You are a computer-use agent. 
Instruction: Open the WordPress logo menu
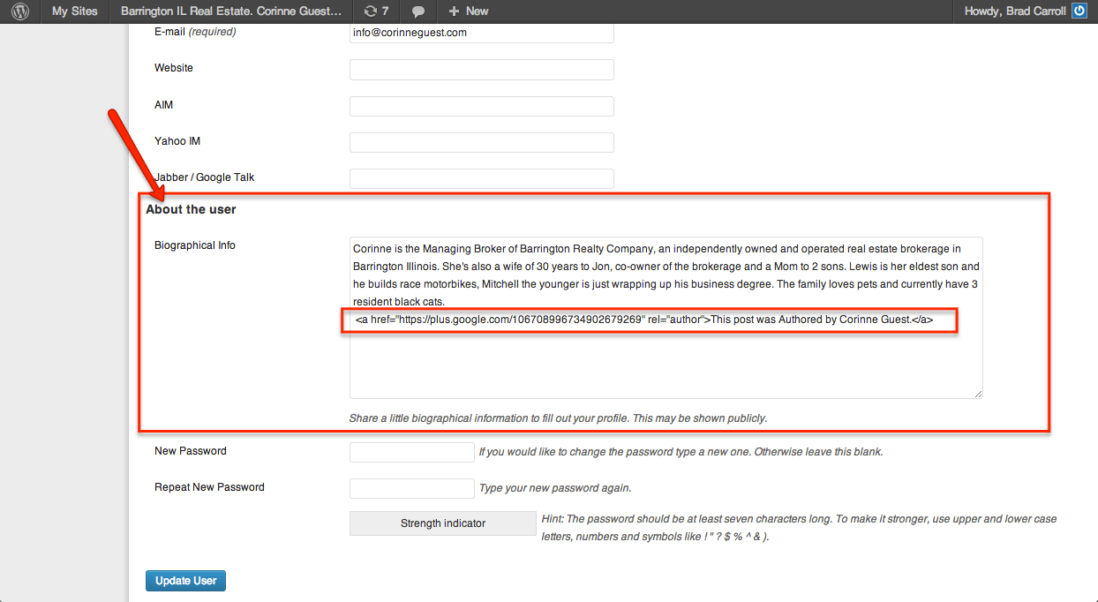point(20,11)
